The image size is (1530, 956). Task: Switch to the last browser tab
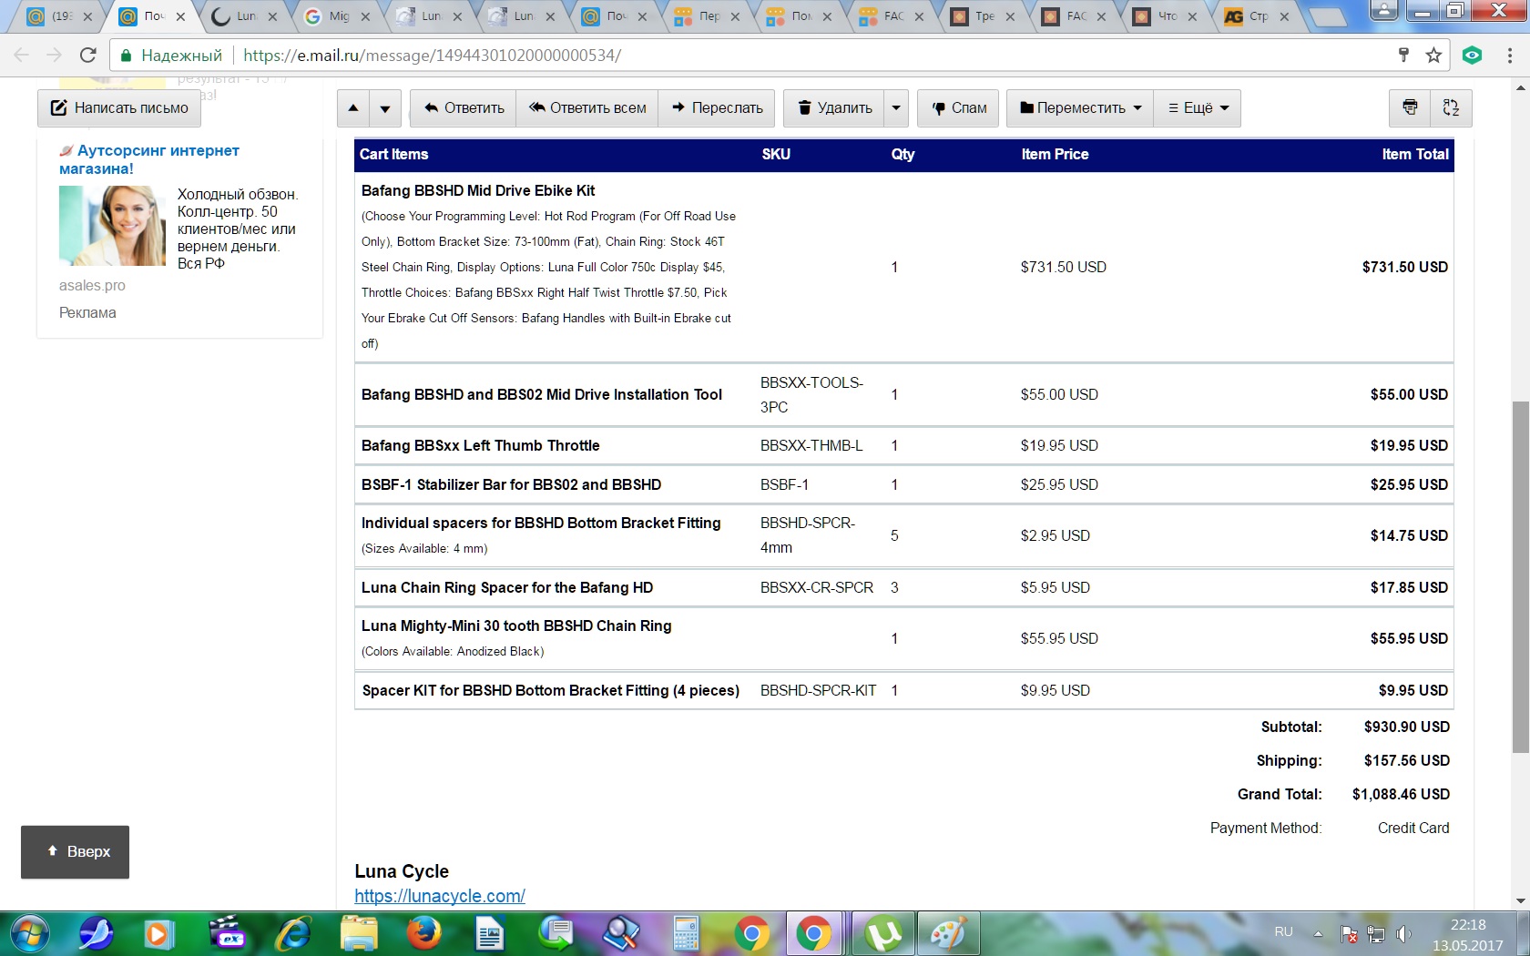(1257, 16)
